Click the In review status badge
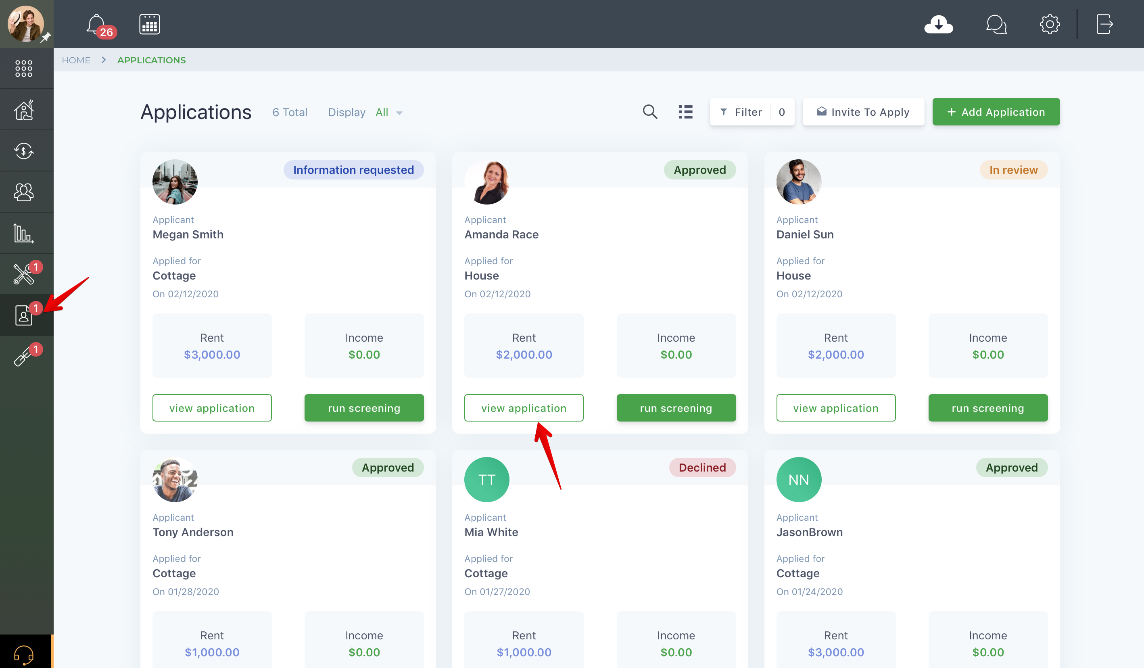 (x=1013, y=170)
